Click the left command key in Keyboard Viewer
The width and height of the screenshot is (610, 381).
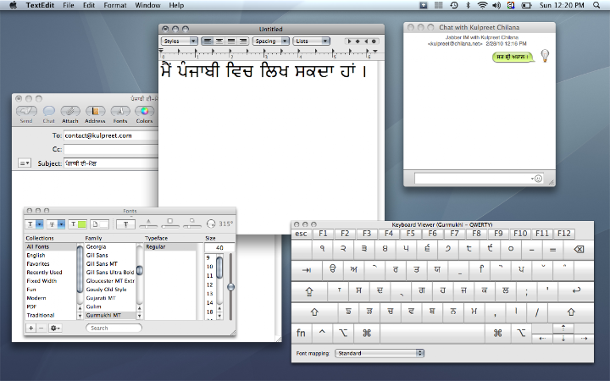point(367,333)
